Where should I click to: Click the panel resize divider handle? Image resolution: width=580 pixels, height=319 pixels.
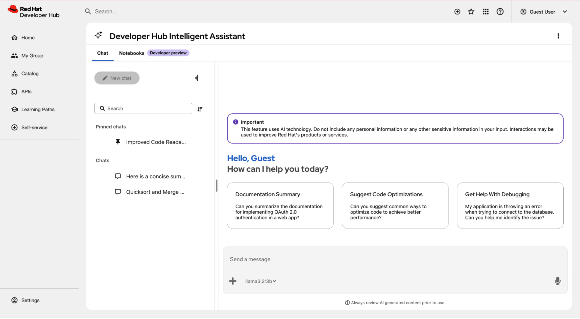pyautogui.click(x=216, y=186)
